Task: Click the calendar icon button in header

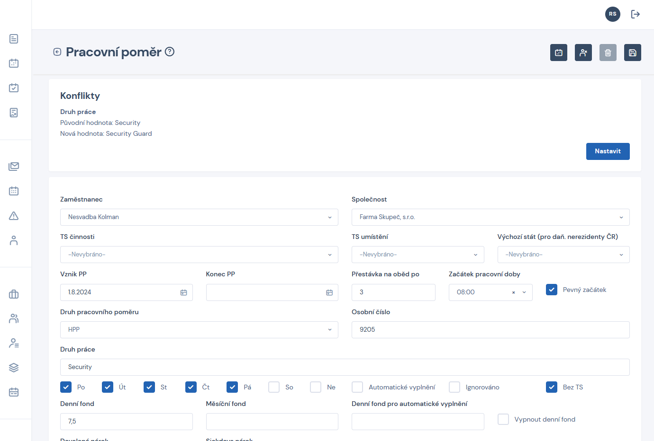Action: (x=558, y=53)
